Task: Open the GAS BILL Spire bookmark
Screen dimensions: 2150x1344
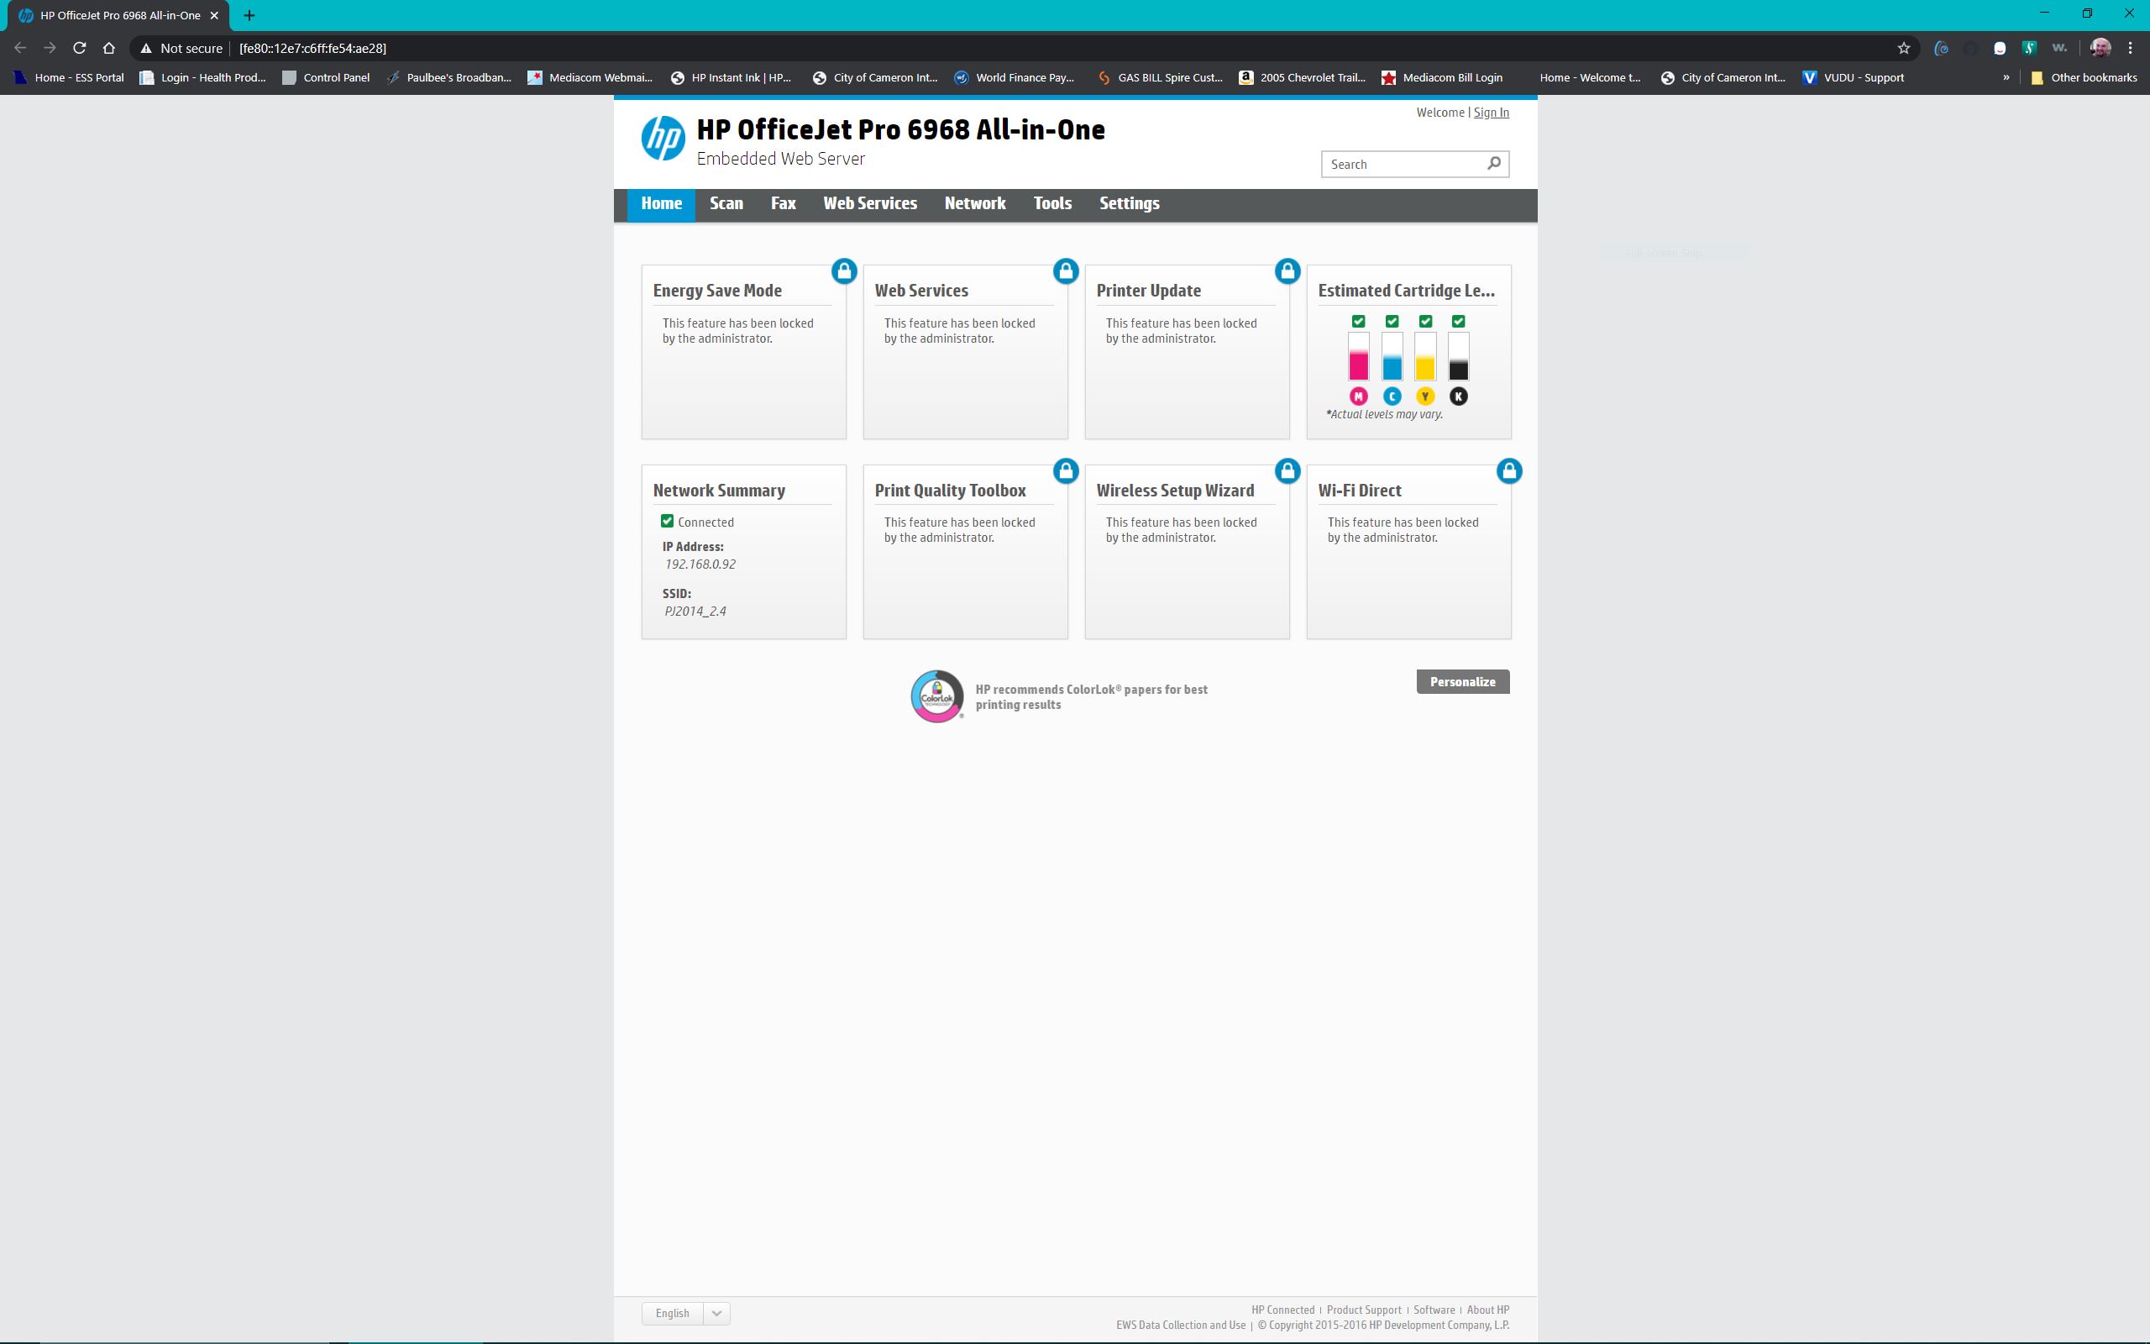Action: 1161,77
